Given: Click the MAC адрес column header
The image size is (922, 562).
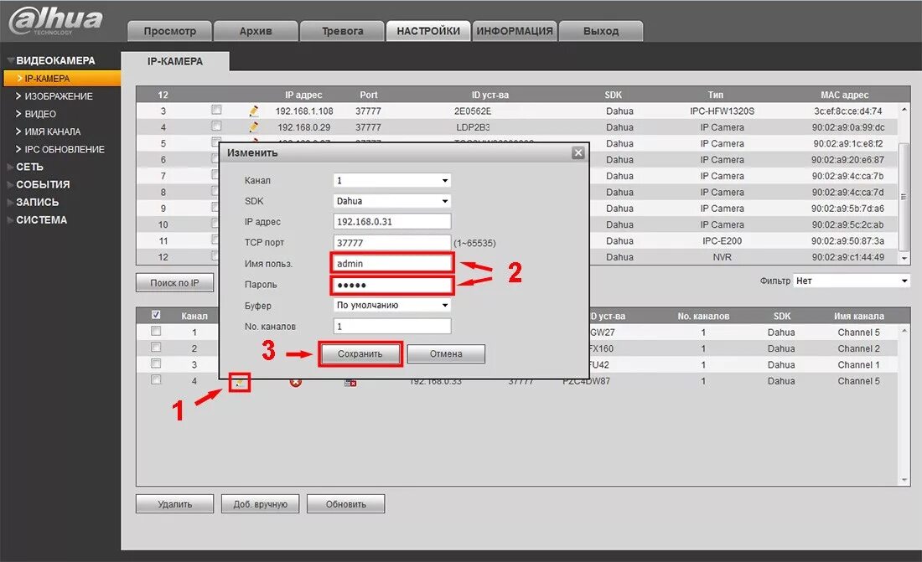Looking at the screenshot, I should 844,95.
